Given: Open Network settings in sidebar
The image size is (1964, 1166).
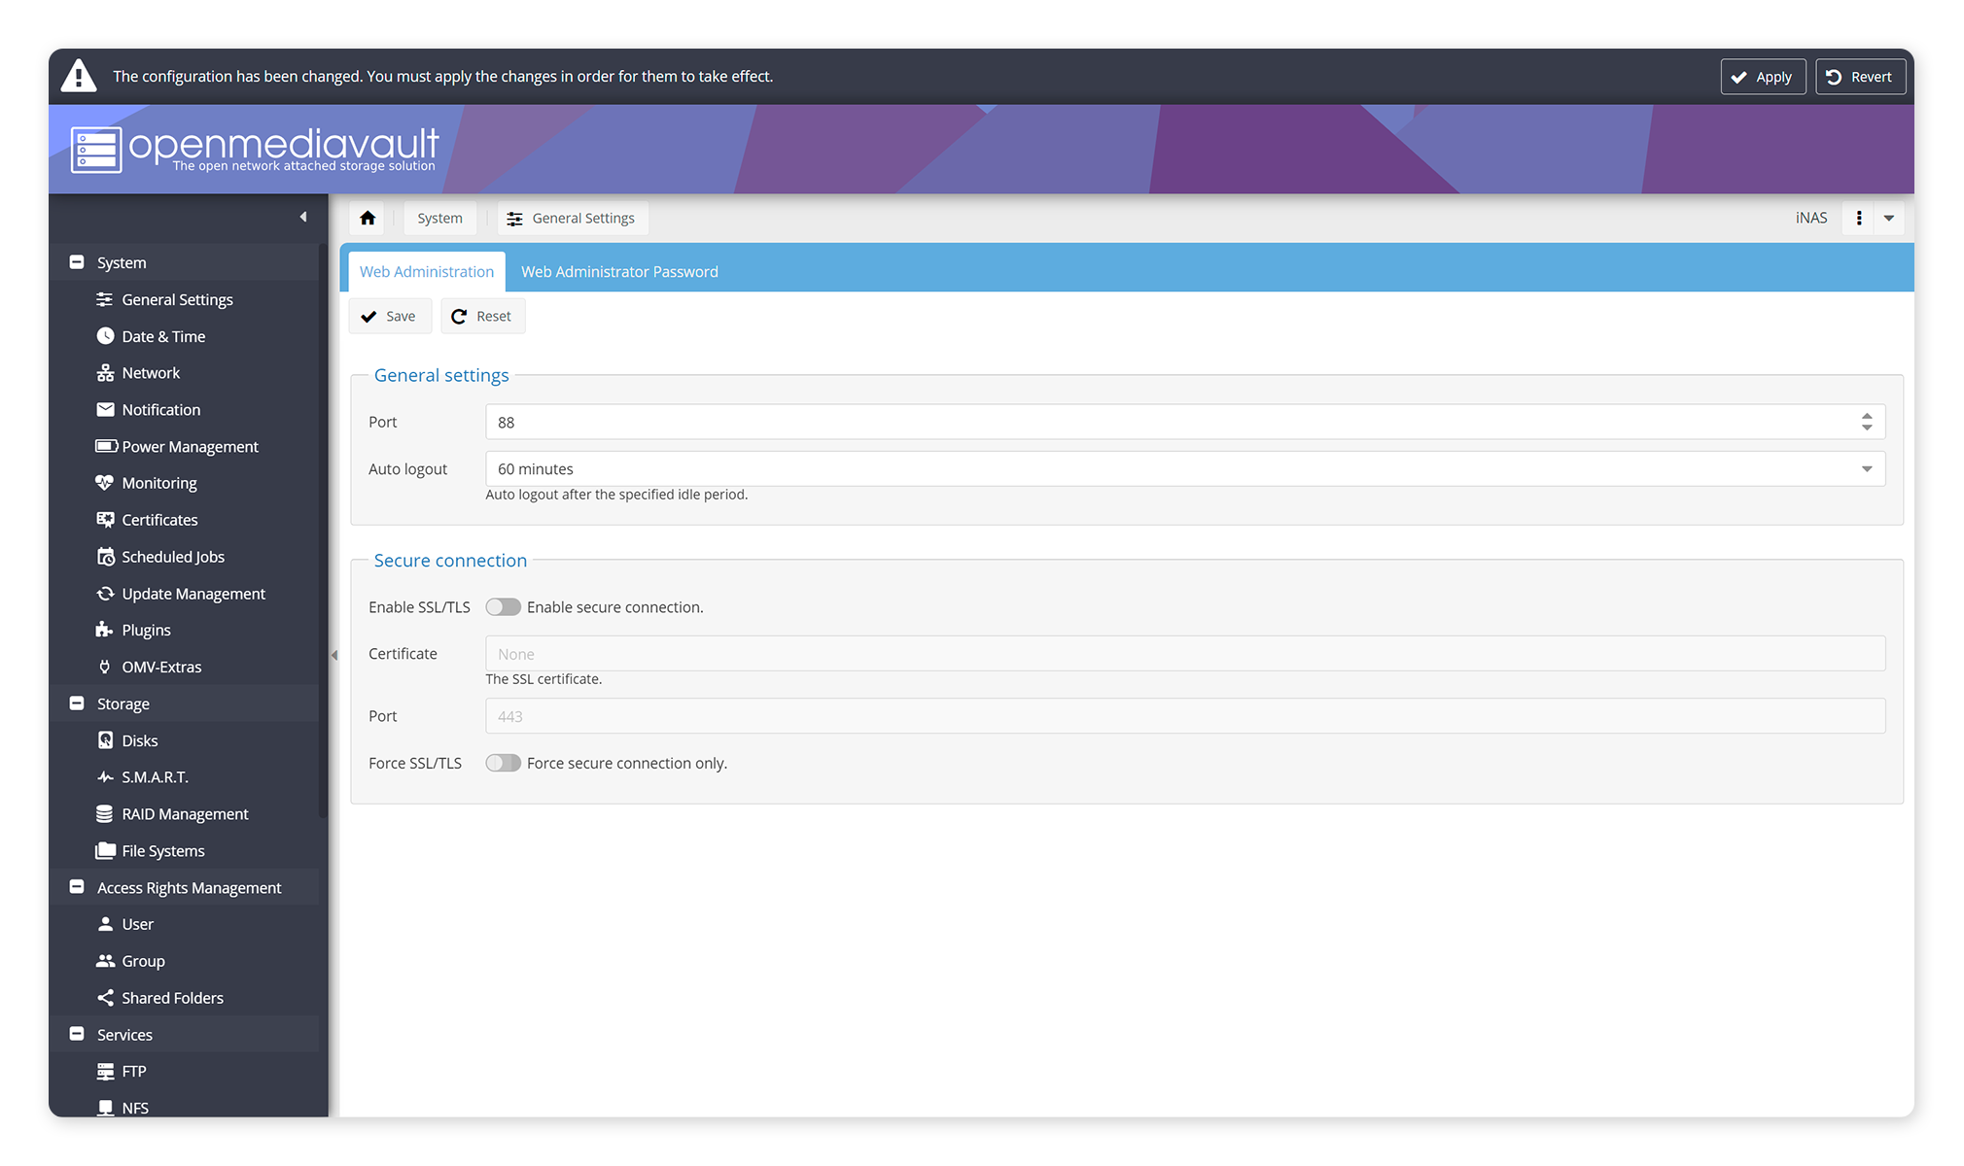Looking at the screenshot, I should [151, 373].
